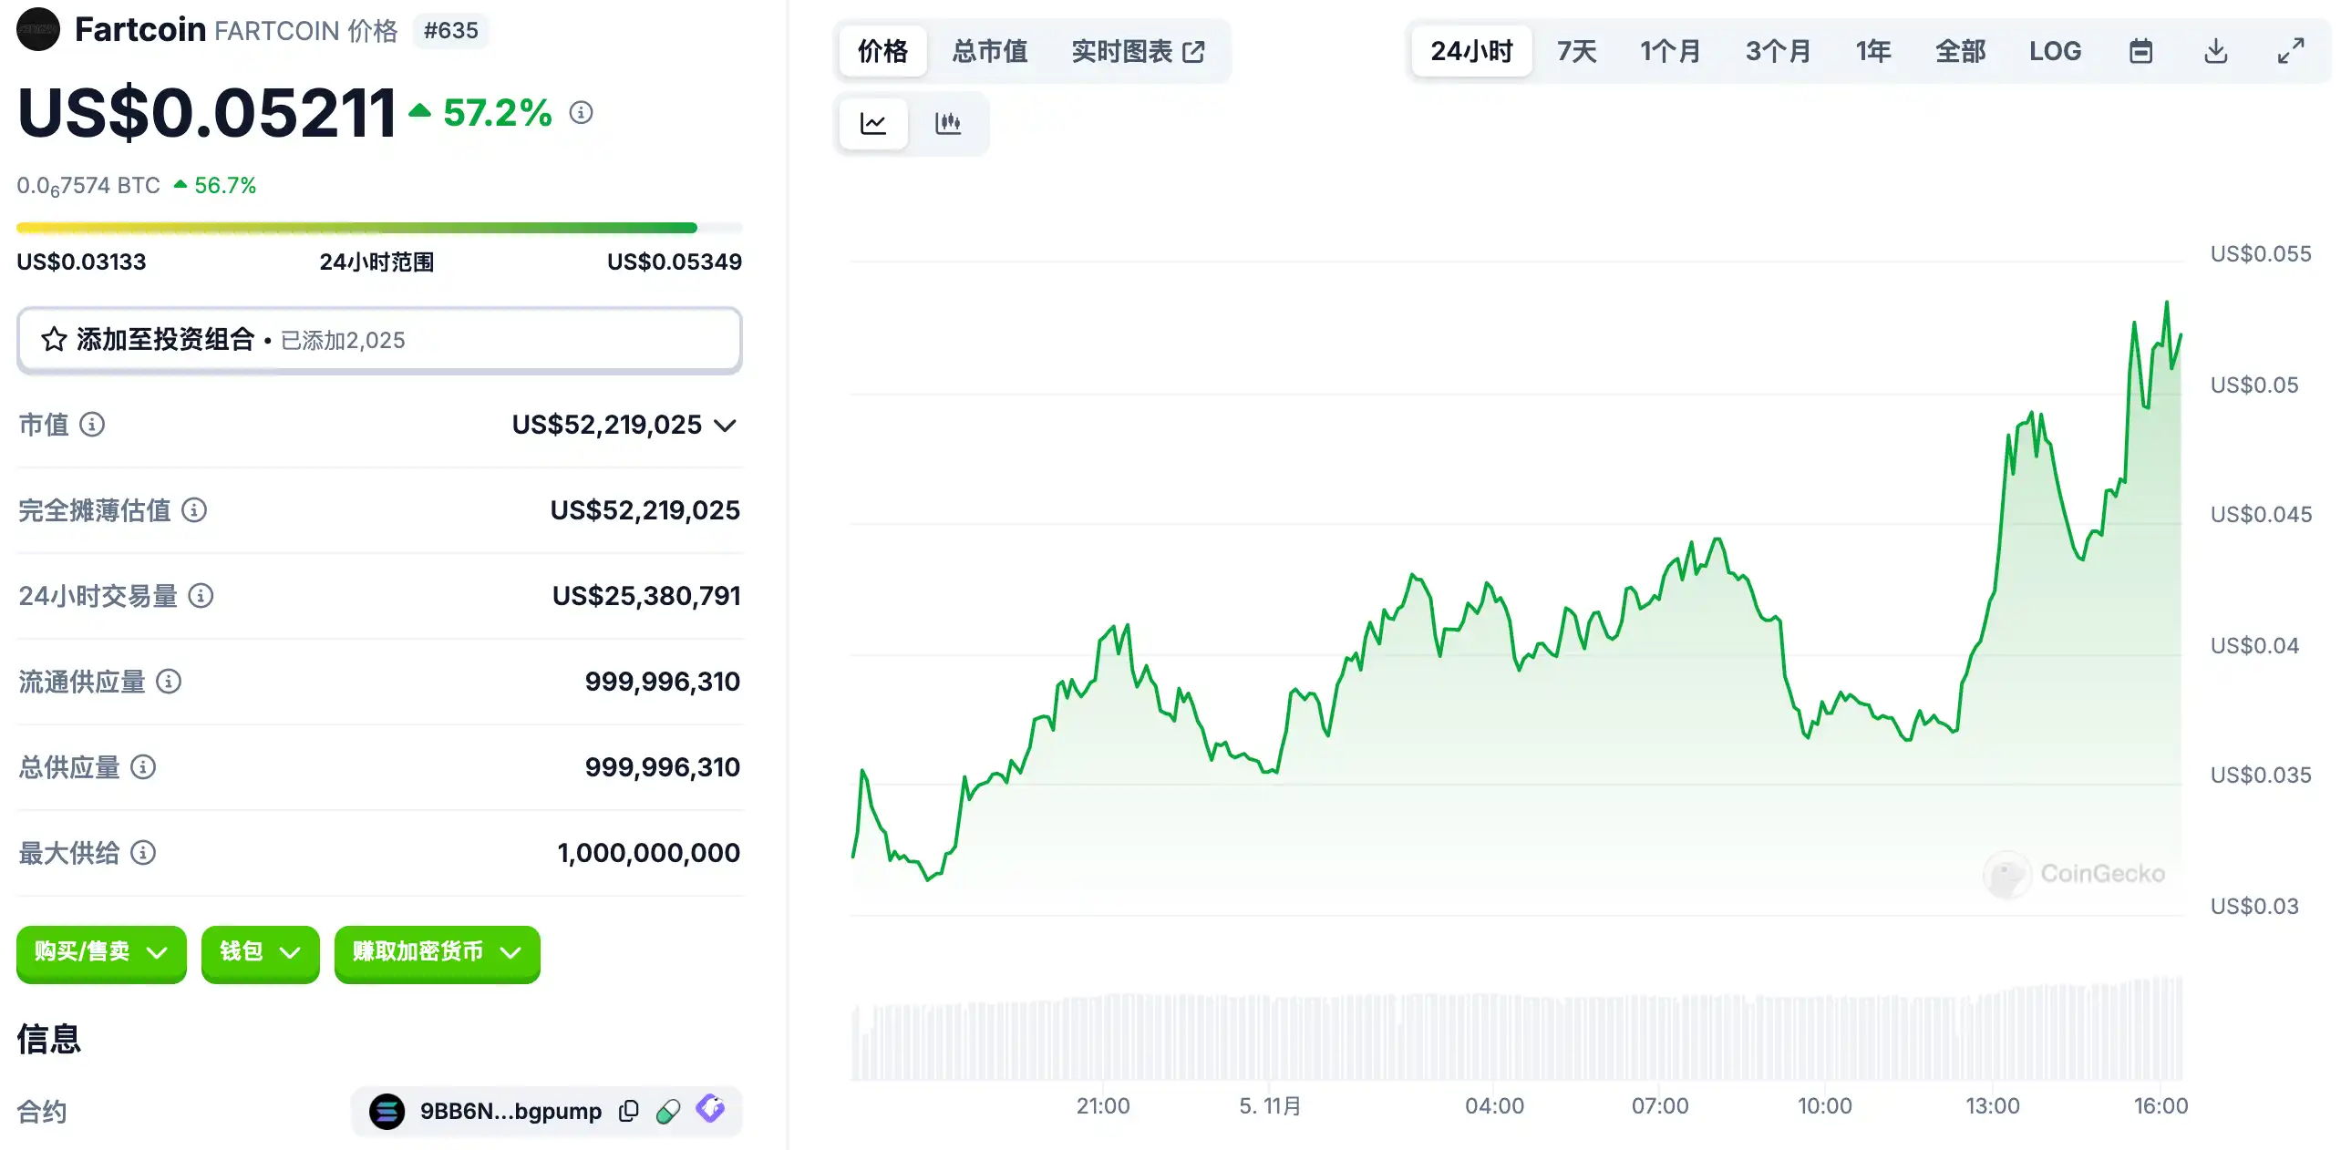The image size is (2341, 1150).
Task: Switch to candlestick chart view
Action: tap(947, 123)
